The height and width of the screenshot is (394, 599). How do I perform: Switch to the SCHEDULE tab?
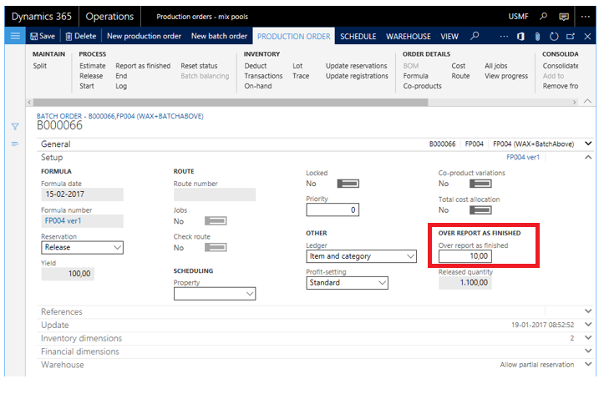click(358, 36)
